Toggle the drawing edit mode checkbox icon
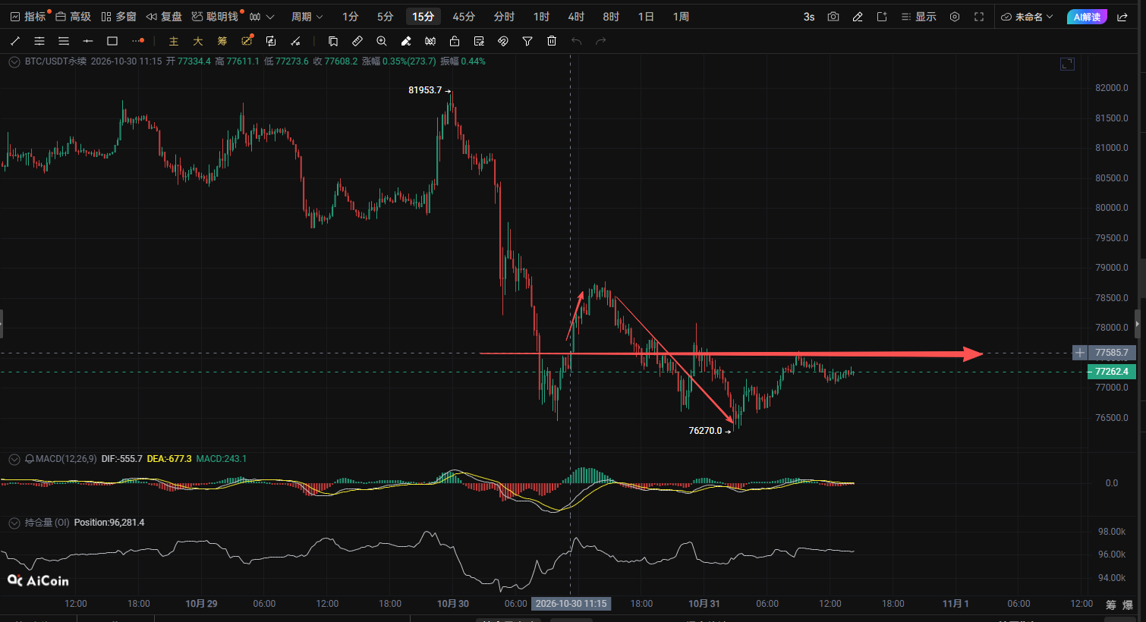 coord(479,41)
